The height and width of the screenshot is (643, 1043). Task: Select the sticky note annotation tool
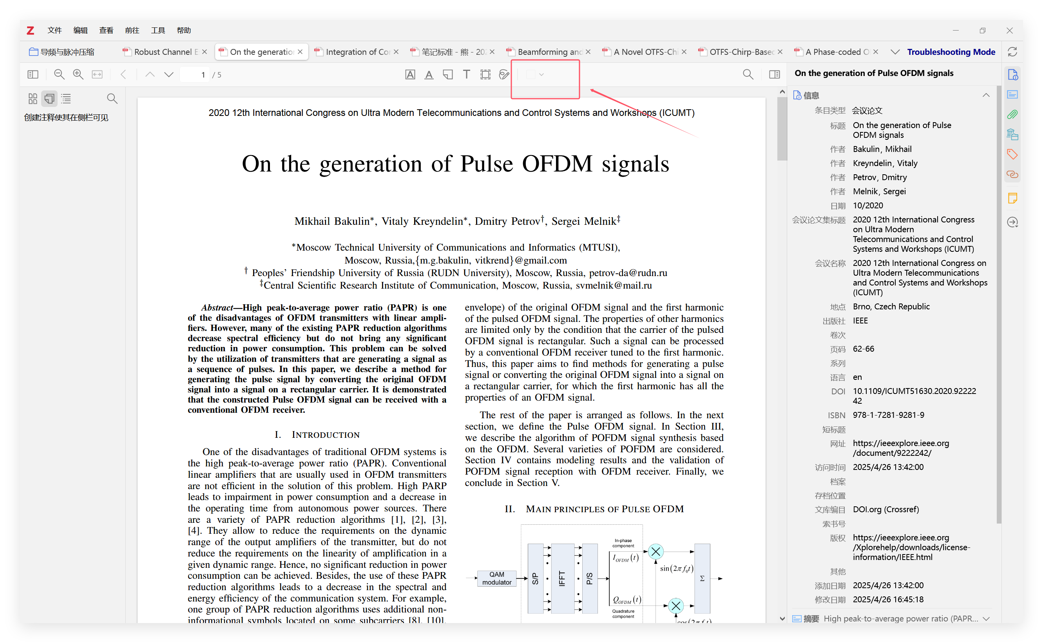click(x=447, y=75)
